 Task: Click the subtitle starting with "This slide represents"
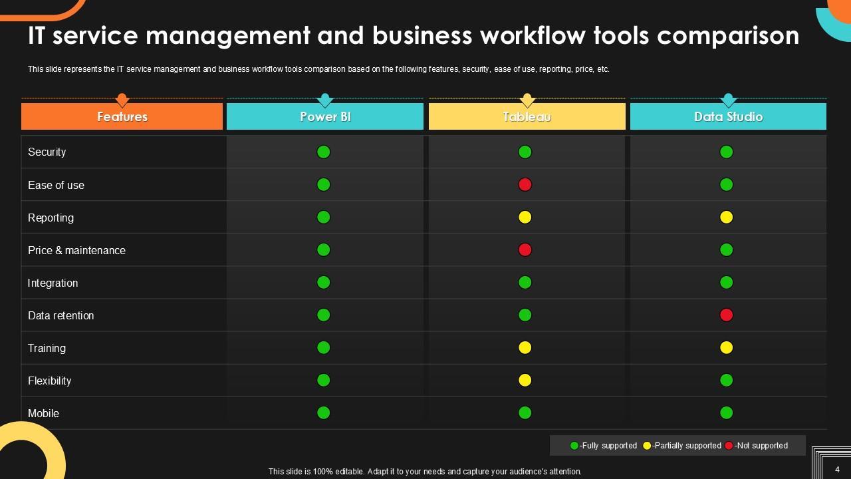(318, 69)
